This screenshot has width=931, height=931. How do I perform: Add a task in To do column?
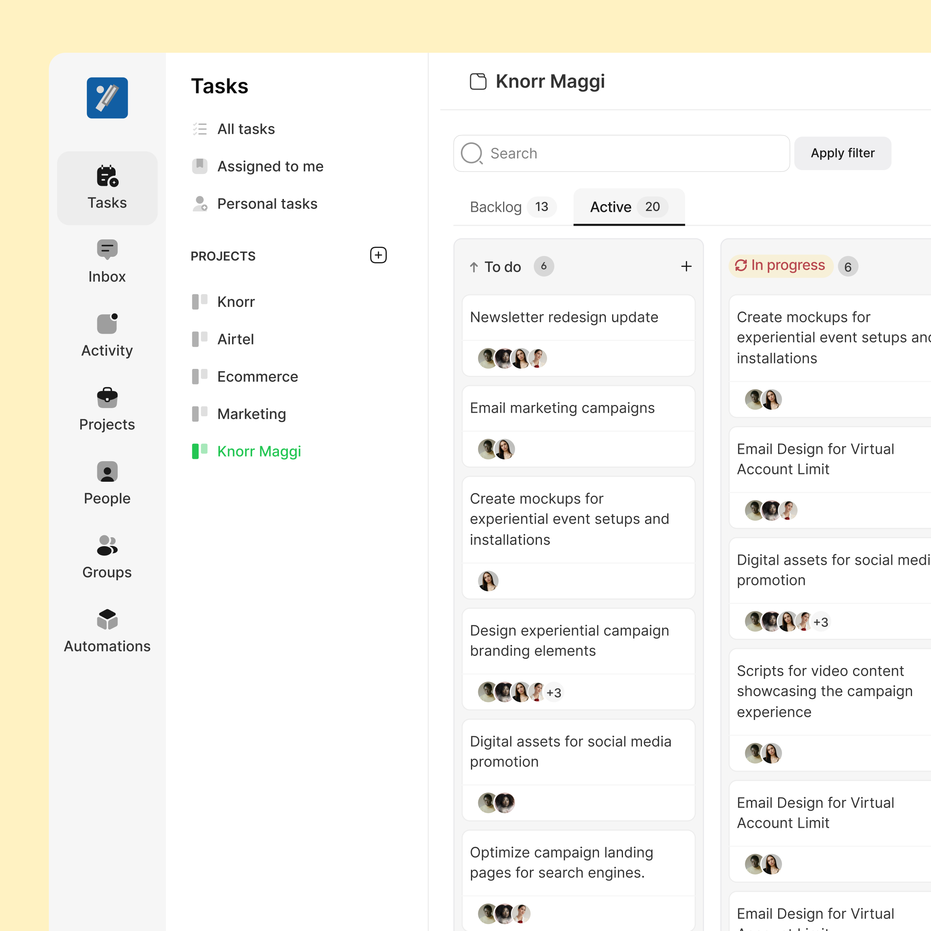coord(686,266)
